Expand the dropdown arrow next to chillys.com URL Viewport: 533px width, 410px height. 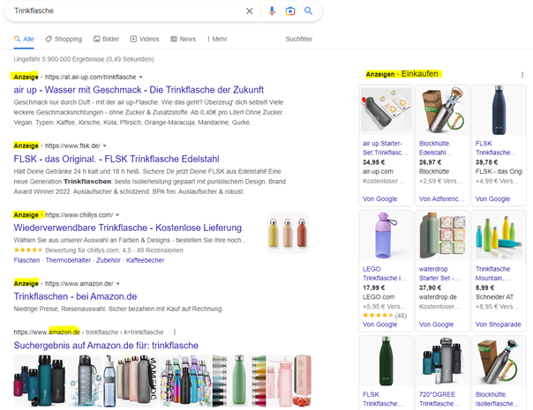point(117,215)
